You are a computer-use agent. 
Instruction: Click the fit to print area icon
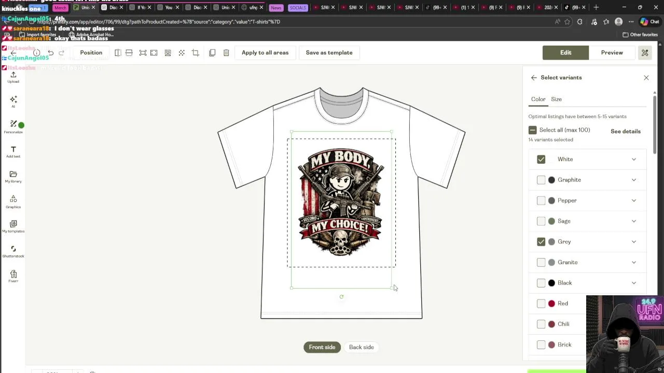click(143, 53)
